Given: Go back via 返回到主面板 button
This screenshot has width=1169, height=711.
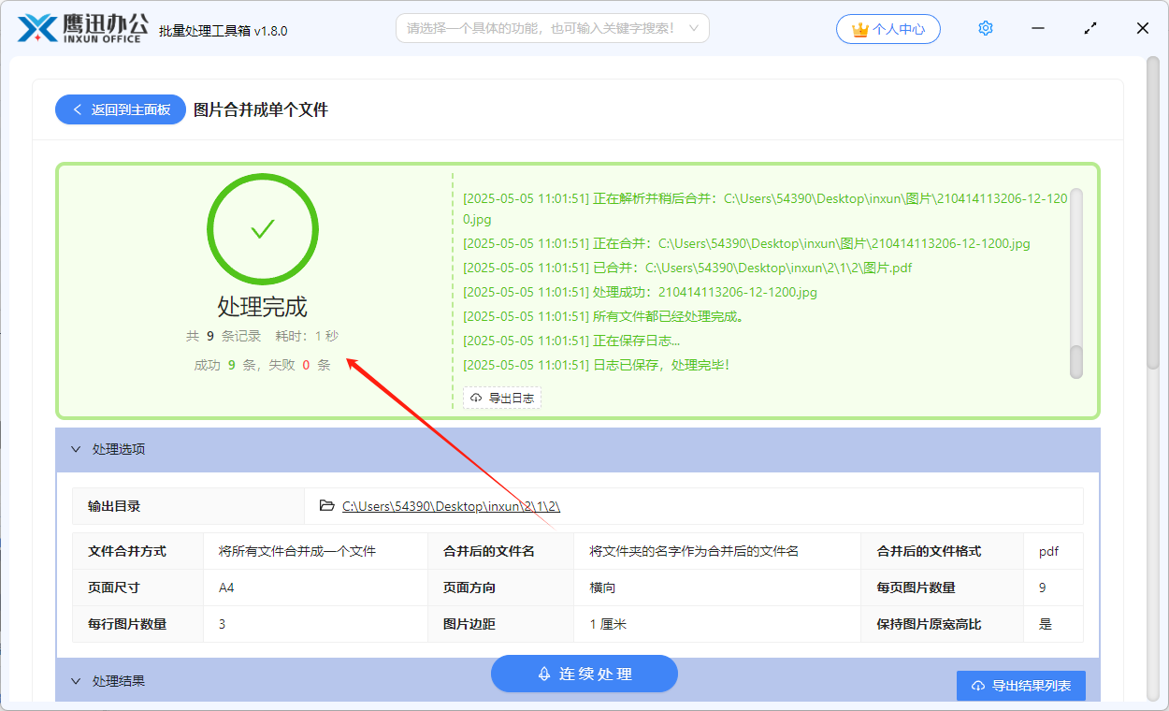Looking at the screenshot, I should click(121, 109).
